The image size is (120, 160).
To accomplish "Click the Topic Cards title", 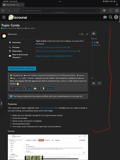I will [11, 25].
